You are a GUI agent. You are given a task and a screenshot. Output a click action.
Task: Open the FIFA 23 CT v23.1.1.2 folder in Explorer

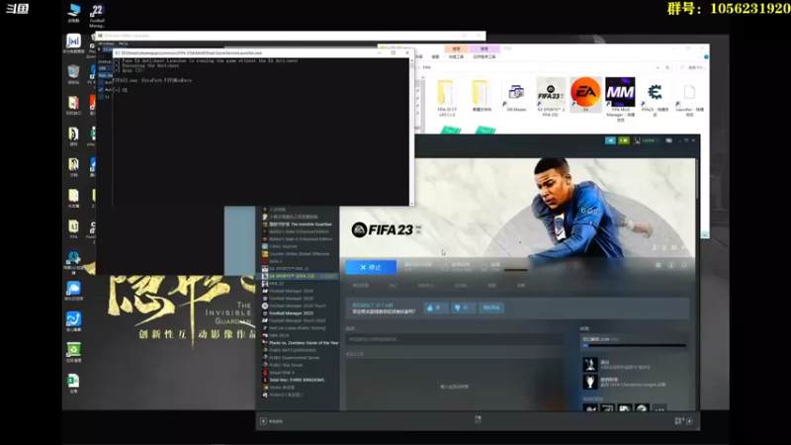447,97
